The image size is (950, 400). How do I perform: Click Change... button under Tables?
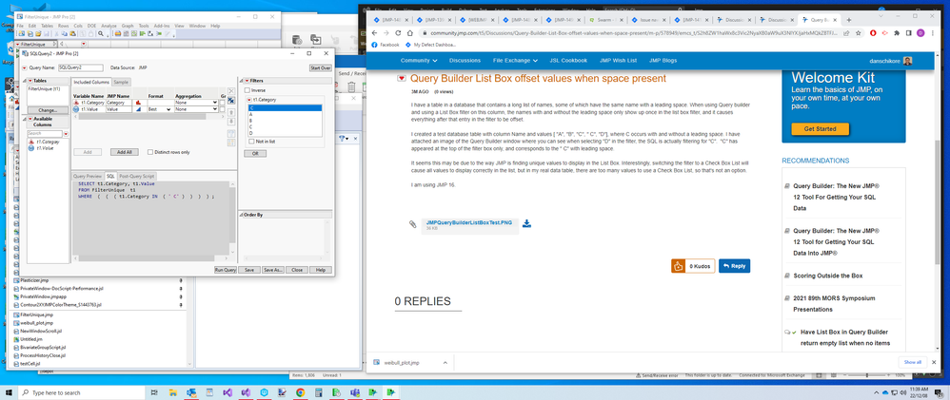pos(48,111)
